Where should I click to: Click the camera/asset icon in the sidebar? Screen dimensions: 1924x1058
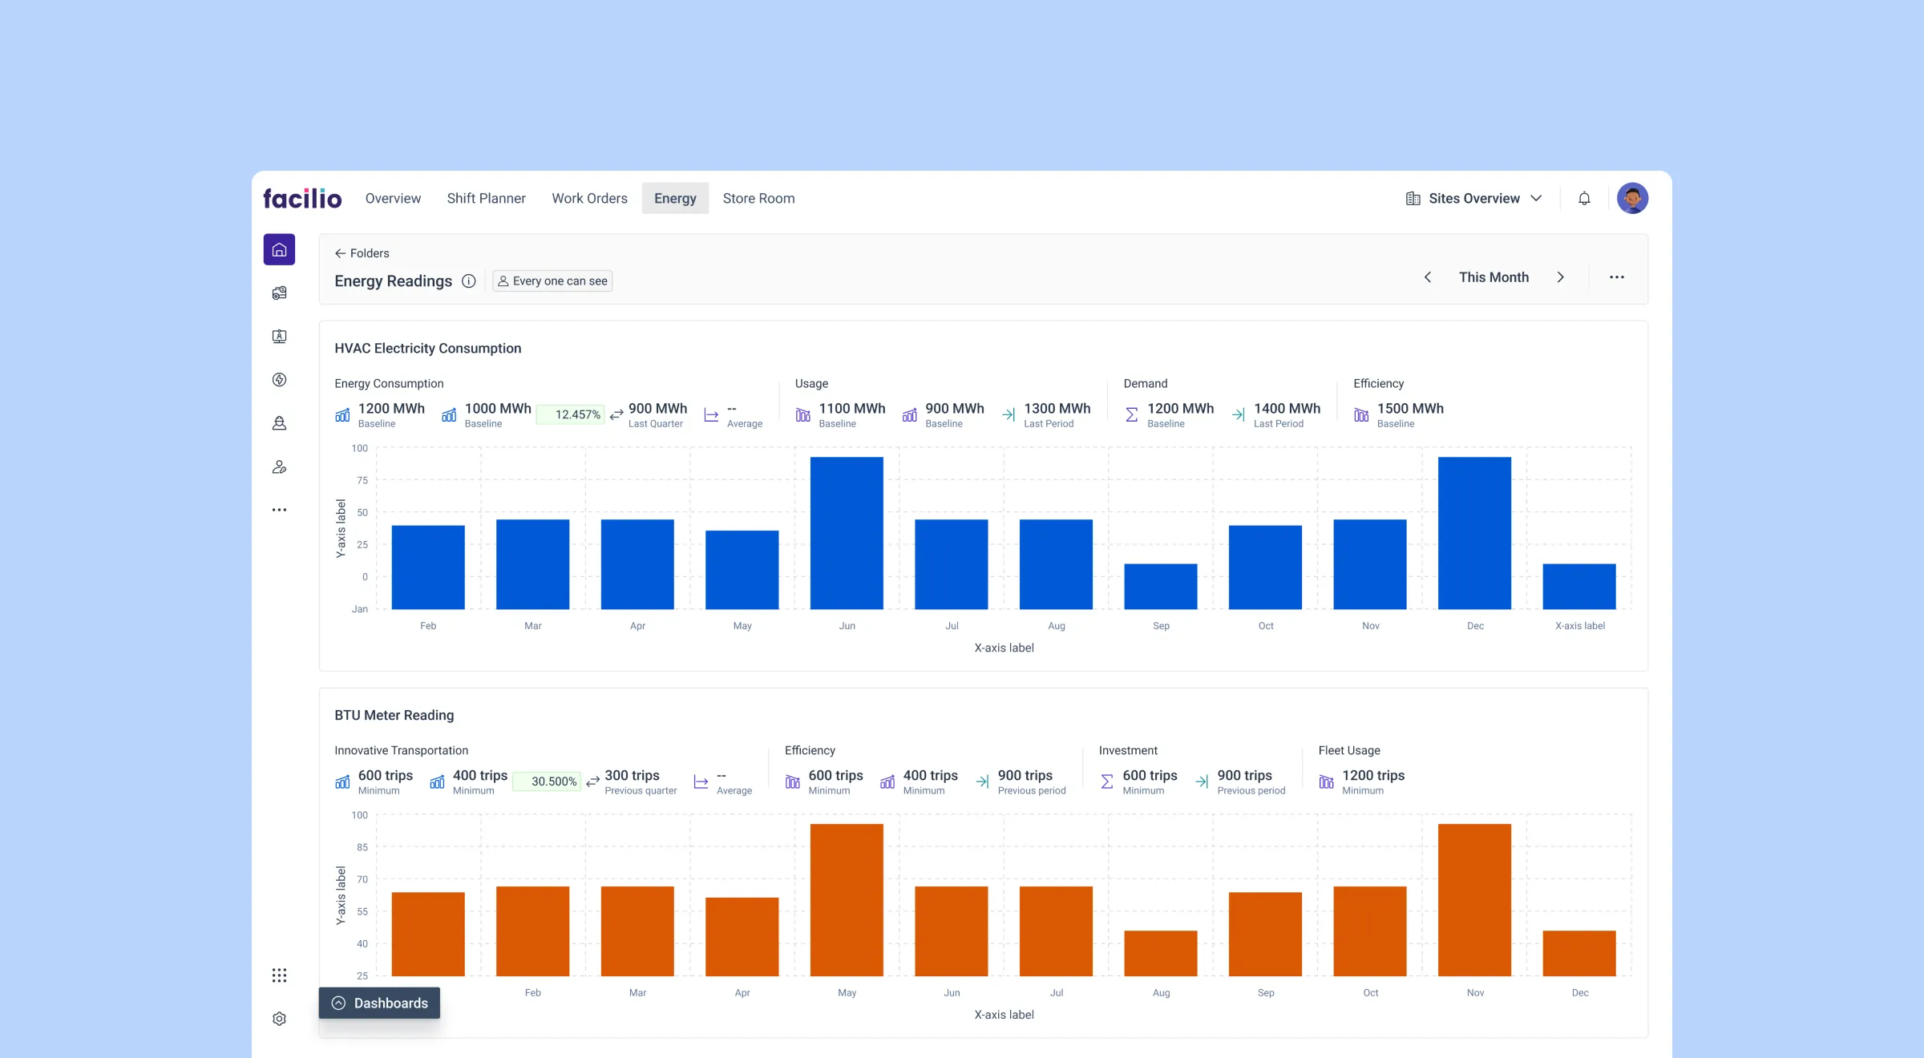tap(279, 293)
